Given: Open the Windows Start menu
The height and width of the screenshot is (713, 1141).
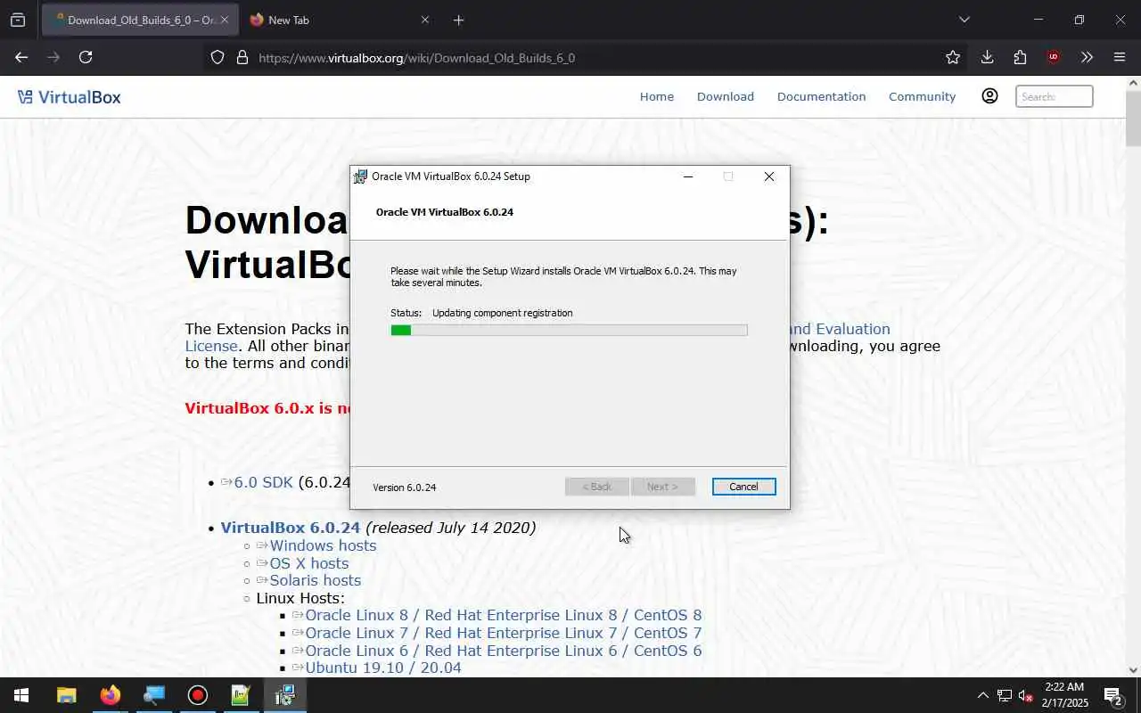Looking at the screenshot, I should (x=21, y=695).
